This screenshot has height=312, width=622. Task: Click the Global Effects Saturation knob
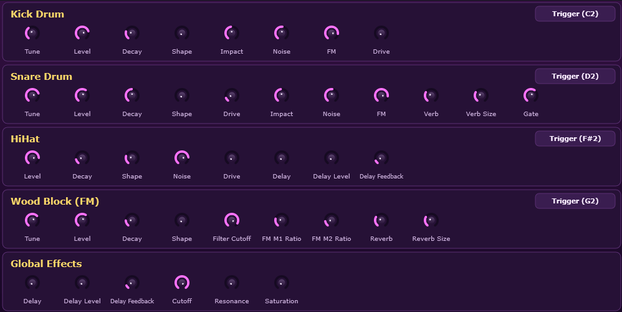[x=282, y=282]
